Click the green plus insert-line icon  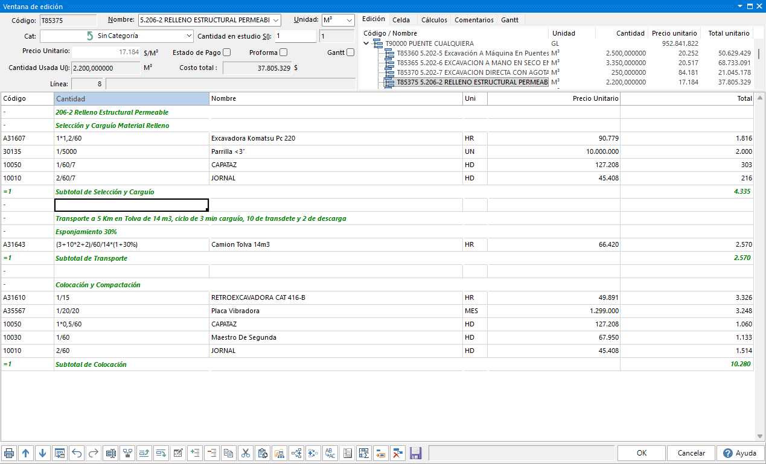pos(195,453)
